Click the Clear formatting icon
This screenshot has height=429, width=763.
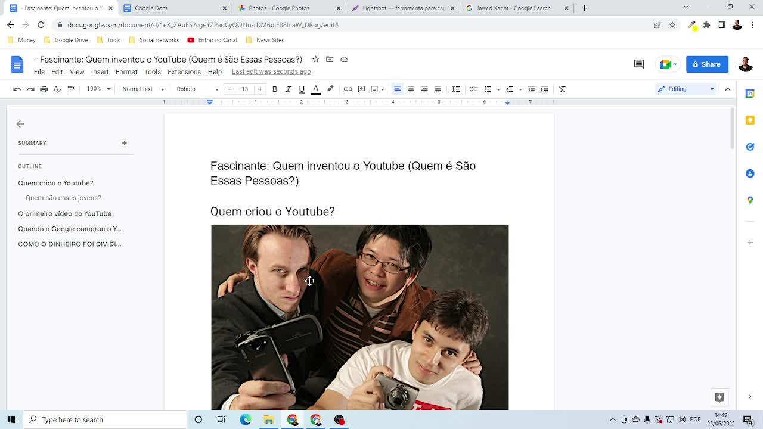(562, 89)
